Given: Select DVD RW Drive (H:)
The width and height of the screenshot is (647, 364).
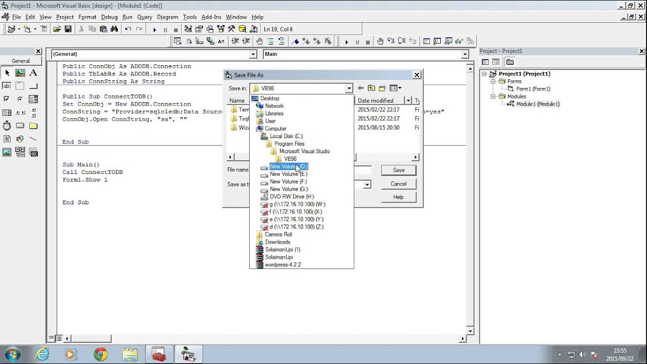Looking at the screenshot, I should 292,197.
